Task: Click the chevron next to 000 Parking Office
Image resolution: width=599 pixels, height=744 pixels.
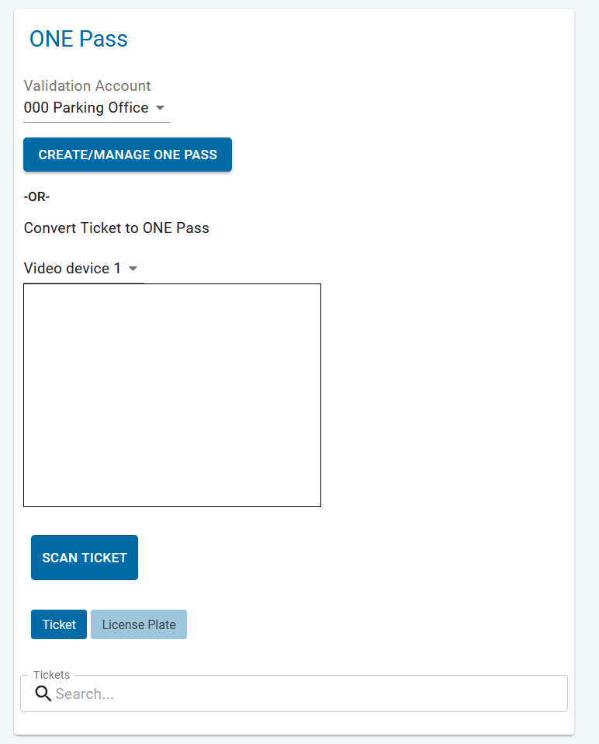Action: click(160, 108)
